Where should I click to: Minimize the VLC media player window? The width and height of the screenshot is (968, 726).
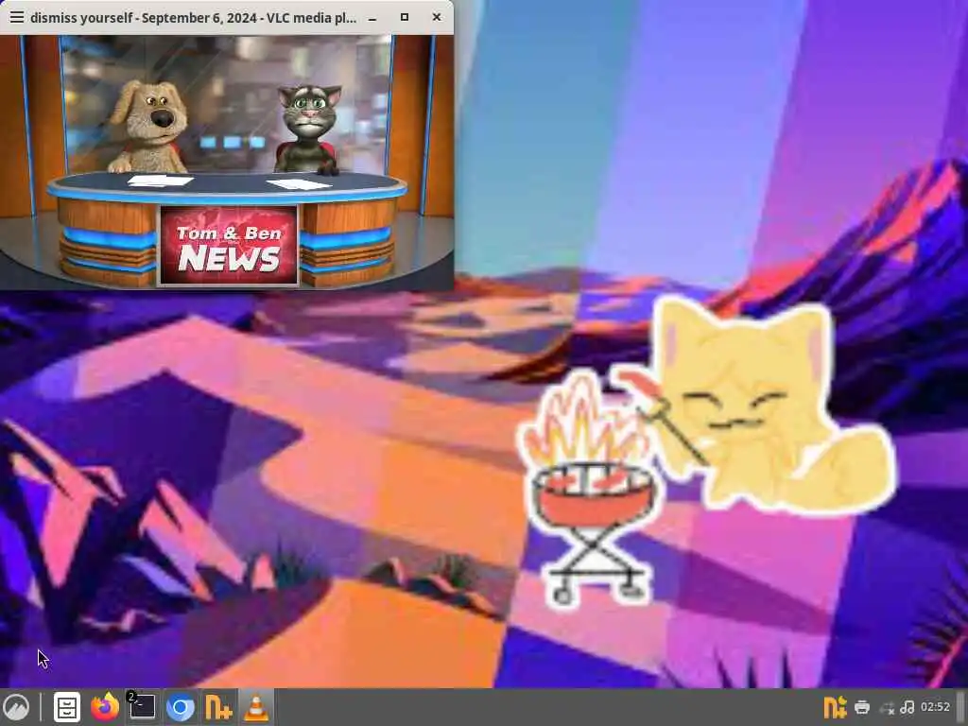(372, 18)
